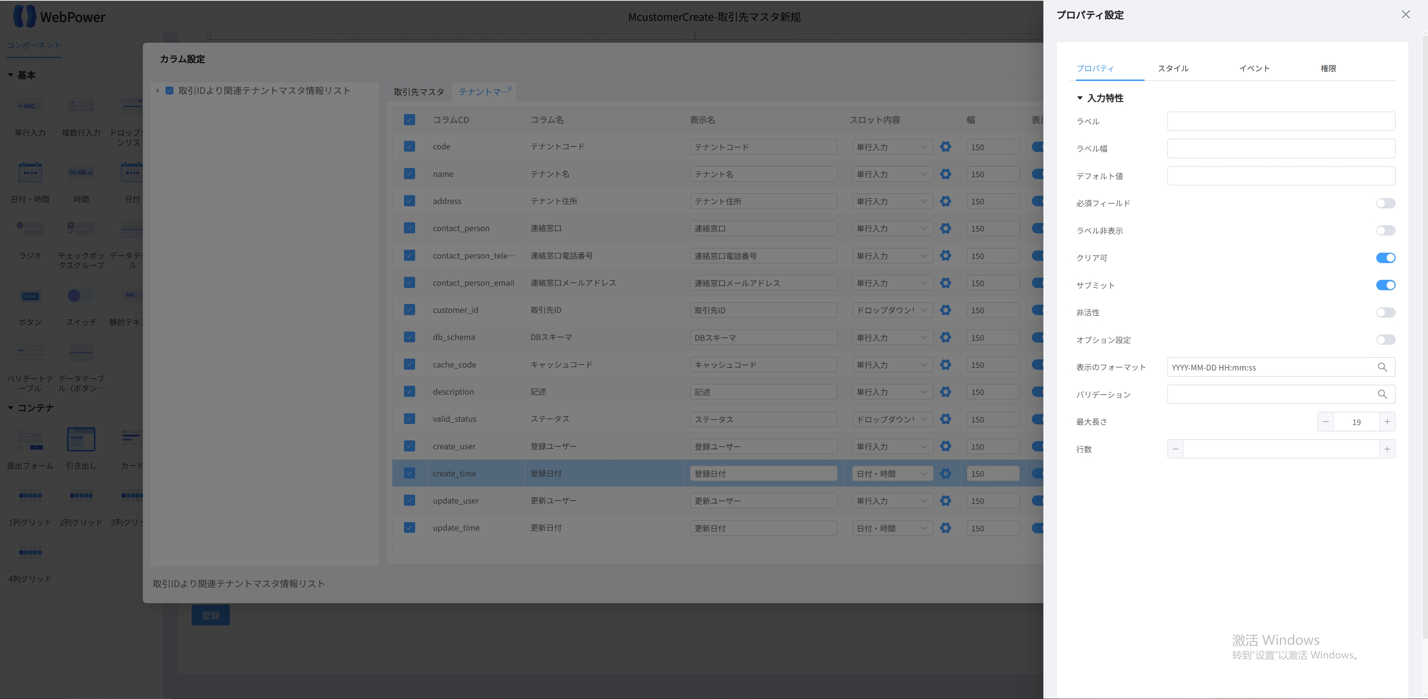The height and width of the screenshot is (699, 1428).
Task: Select 4列グリッド container icon
Action: point(30,552)
